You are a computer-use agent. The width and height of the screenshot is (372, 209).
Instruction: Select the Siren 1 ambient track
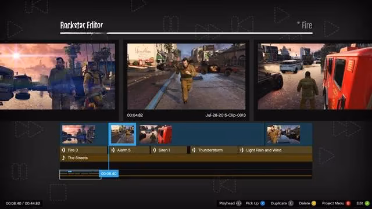click(169, 150)
